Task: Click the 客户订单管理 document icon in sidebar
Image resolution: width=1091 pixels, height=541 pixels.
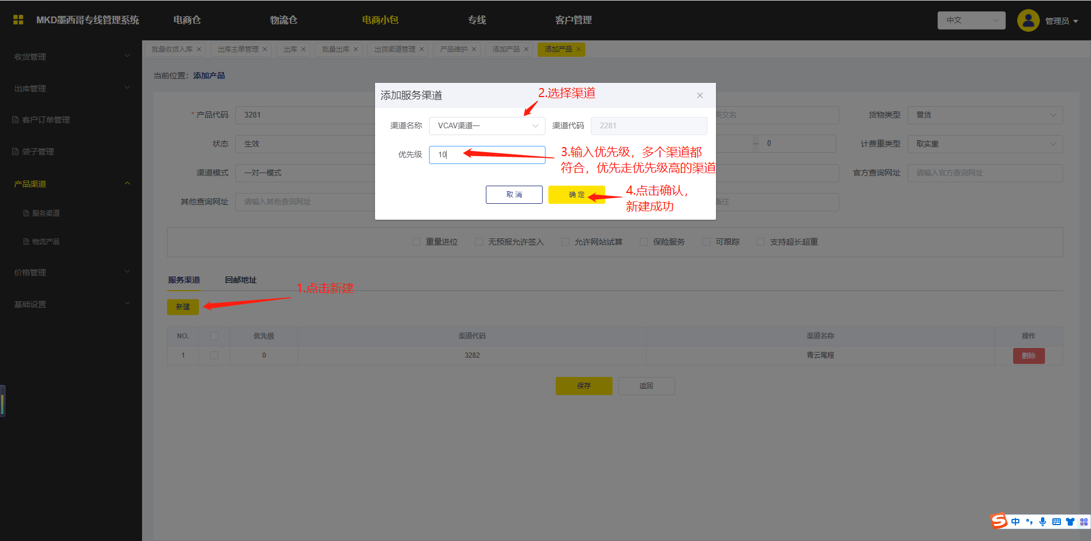Action: [16, 120]
